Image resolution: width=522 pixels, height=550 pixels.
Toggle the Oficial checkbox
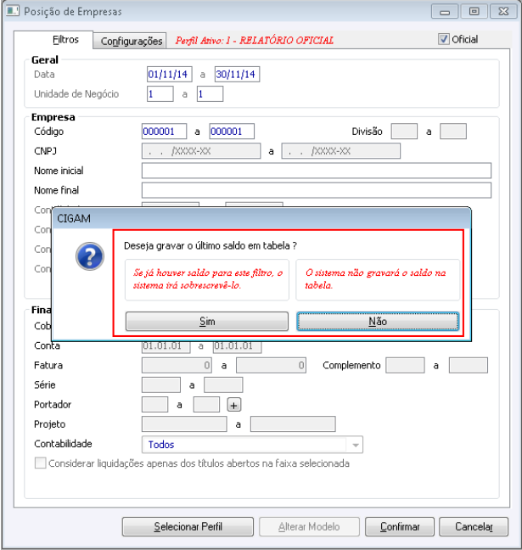pos(443,39)
